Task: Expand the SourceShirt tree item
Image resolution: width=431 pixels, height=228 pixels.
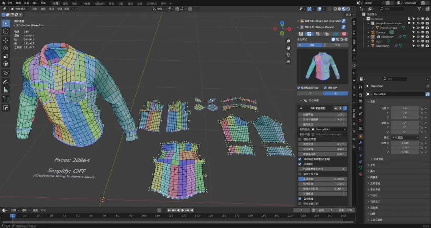Action: click(x=369, y=46)
